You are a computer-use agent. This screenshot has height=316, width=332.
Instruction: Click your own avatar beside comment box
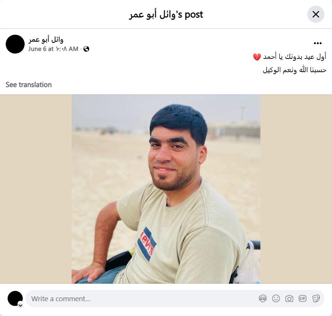(15, 299)
